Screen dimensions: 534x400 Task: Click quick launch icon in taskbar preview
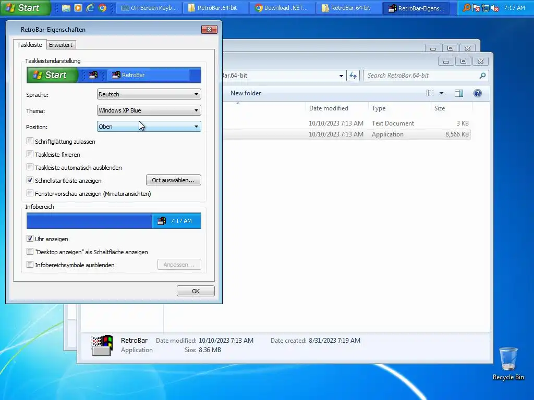coord(93,75)
